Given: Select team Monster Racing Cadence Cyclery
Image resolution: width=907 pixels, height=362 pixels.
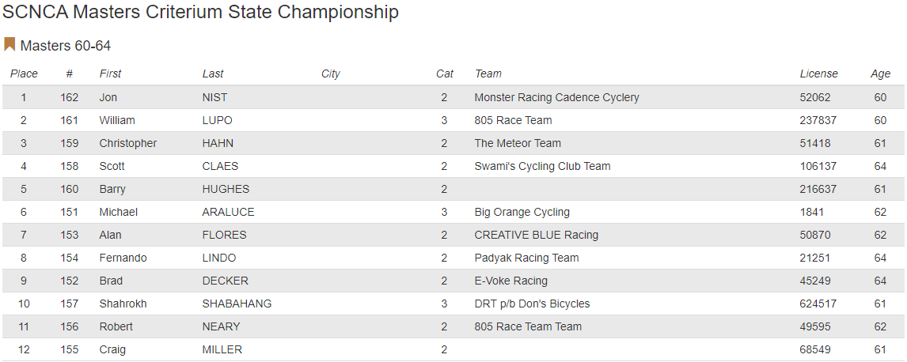Looking at the screenshot, I should [556, 97].
